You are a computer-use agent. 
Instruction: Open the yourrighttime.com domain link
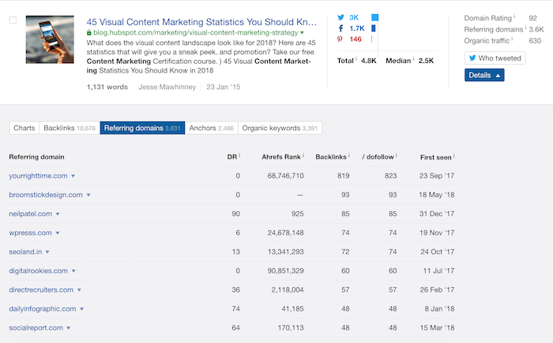(x=38, y=176)
